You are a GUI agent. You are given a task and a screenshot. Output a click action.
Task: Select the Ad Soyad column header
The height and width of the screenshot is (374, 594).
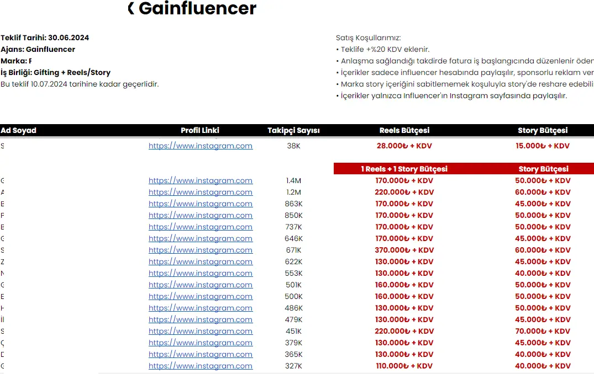(x=19, y=131)
